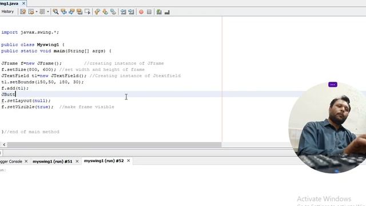Select the myswing1 (run) #52 output tab
Image resolution: width=366 pixels, height=206 pixels.
pos(104,161)
